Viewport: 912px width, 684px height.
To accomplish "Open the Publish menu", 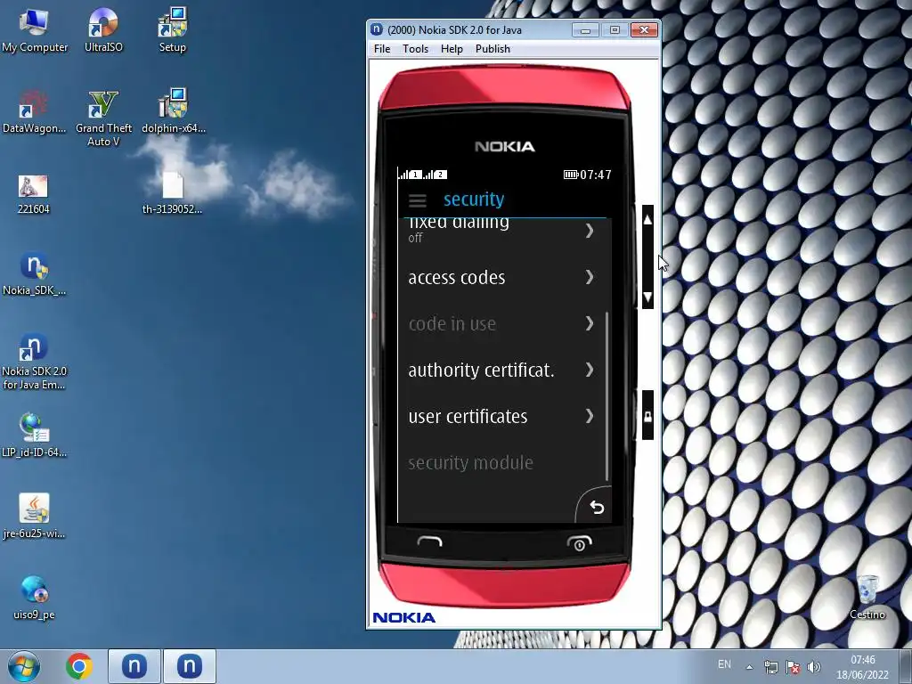I will click(x=493, y=49).
